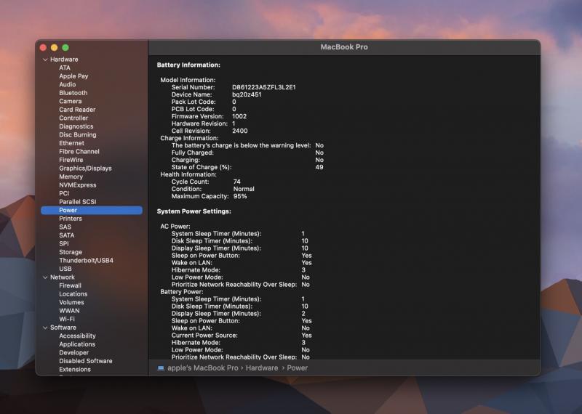This screenshot has width=582, height=414.
Task: View the NVMExpress hardware details
Action: pyautogui.click(x=77, y=185)
